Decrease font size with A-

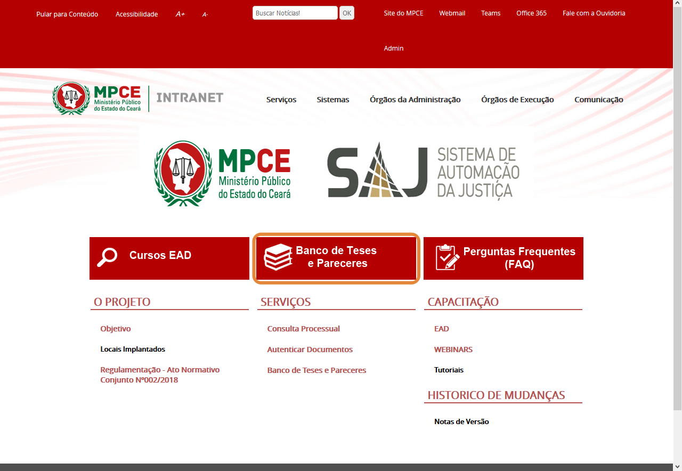[205, 14]
